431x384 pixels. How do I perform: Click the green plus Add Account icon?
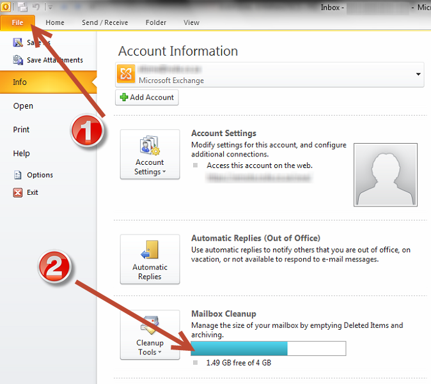[124, 97]
